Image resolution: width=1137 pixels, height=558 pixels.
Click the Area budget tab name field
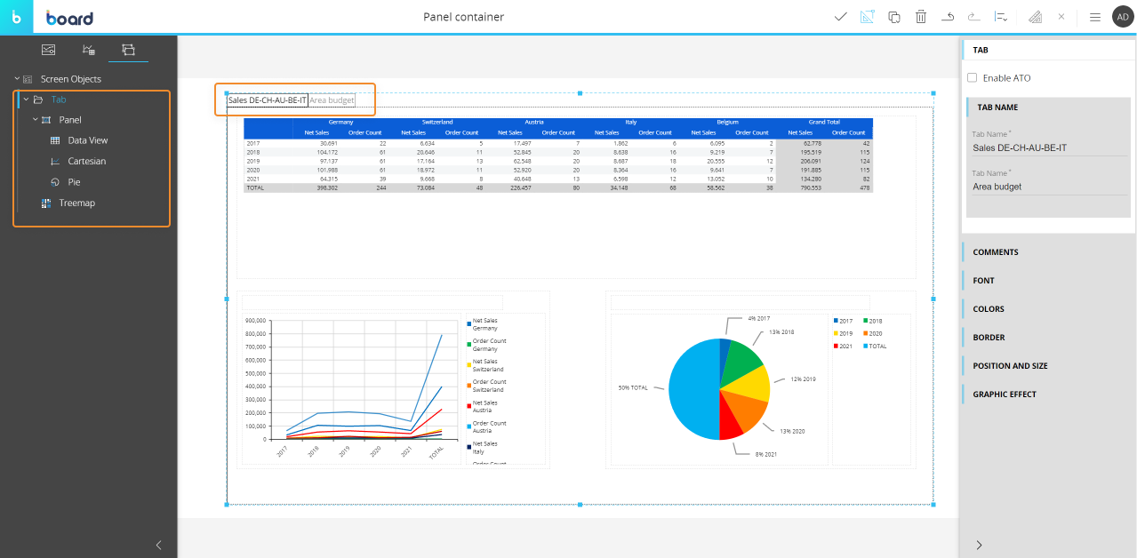click(1047, 187)
